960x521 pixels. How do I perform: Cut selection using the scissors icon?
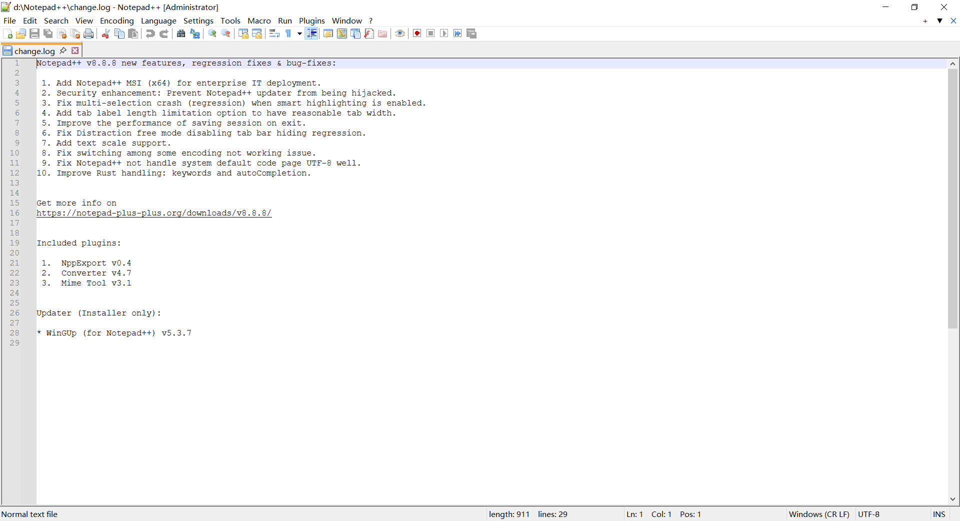coord(105,33)
